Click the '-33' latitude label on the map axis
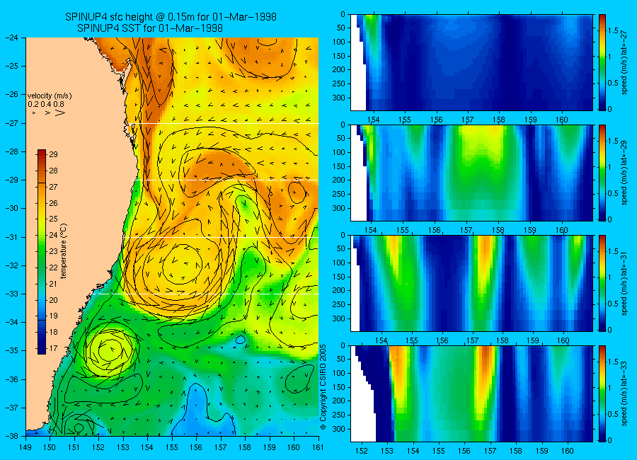Image resolution: width=637 pixels, height=460 pixels. coord(12,294)
